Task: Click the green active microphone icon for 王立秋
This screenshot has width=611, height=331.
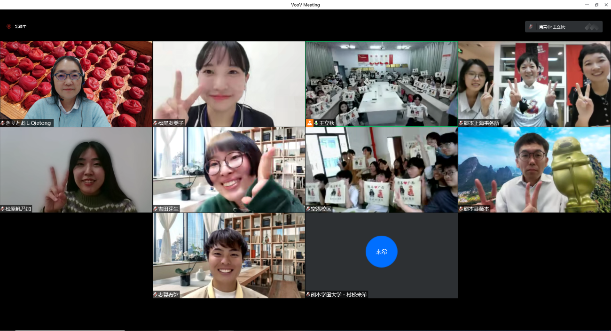Action: click(316, 123)
